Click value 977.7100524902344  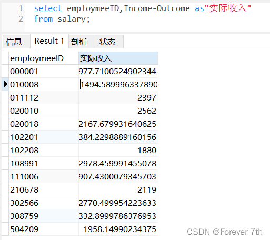[118, 71]
